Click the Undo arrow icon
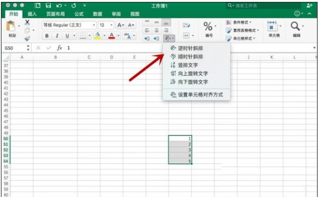The width and height of the screenshot is (318, 197). click(x=59, y=6)
